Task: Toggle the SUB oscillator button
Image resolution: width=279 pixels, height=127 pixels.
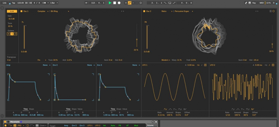Action: click(12, 11)
